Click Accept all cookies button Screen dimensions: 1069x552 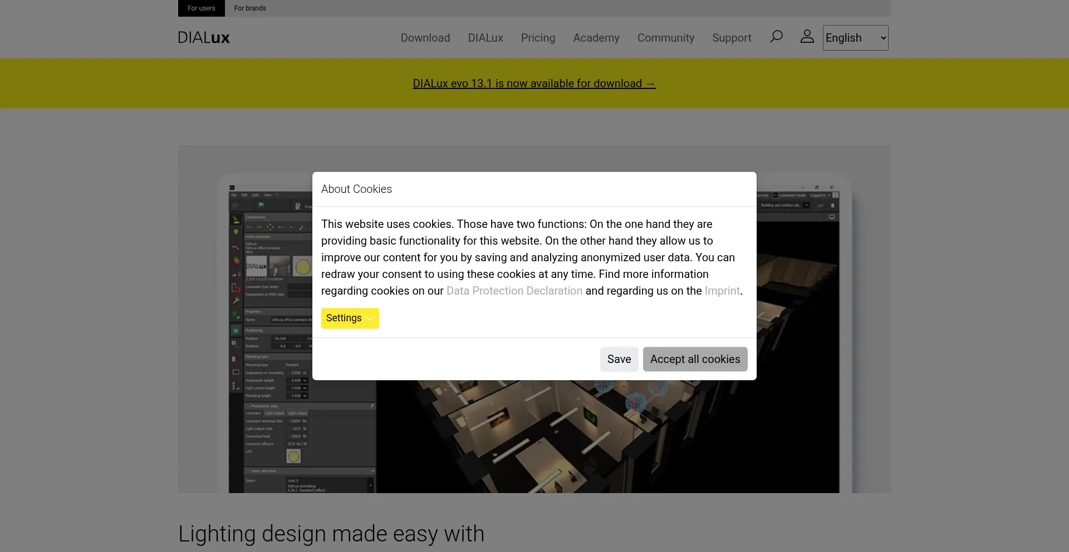click(695, 359)
